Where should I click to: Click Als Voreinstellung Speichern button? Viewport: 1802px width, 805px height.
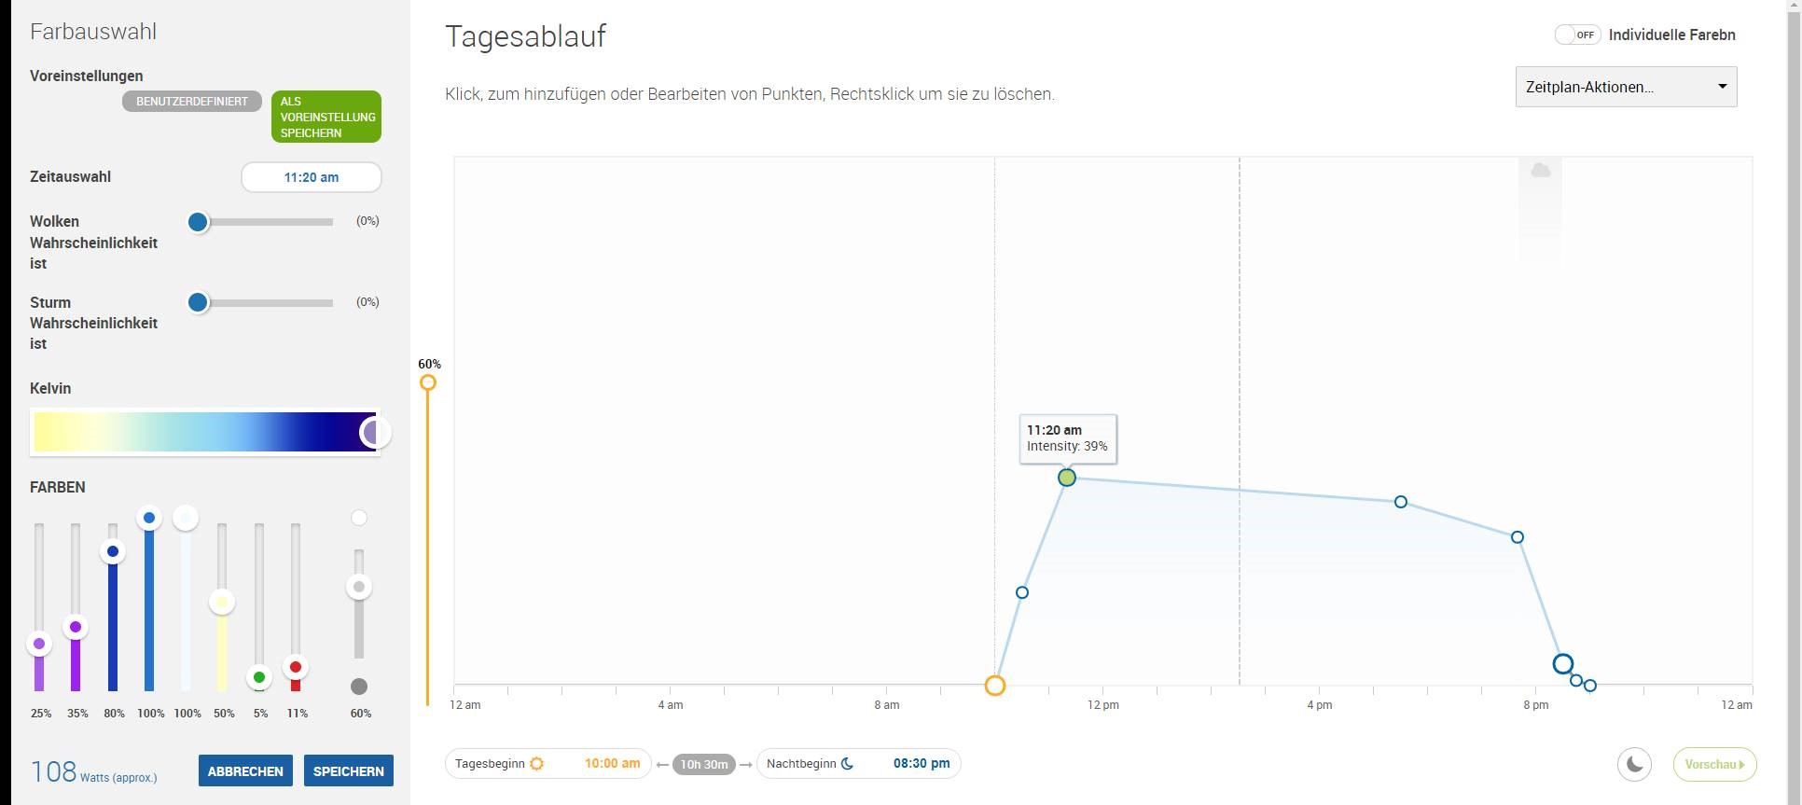tap(326, 117)
